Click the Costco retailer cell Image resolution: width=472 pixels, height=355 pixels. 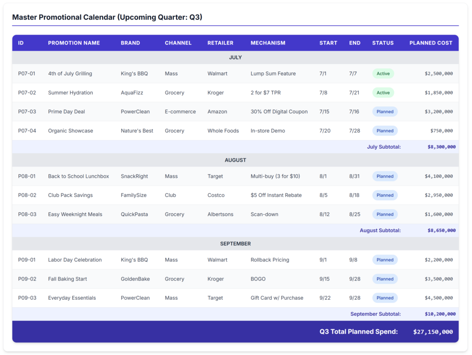click(216, 195)
